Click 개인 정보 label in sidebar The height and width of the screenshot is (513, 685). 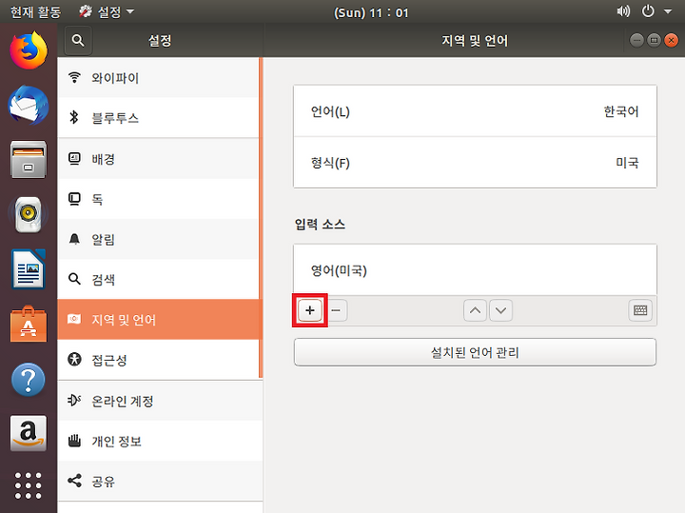point(116,441)
